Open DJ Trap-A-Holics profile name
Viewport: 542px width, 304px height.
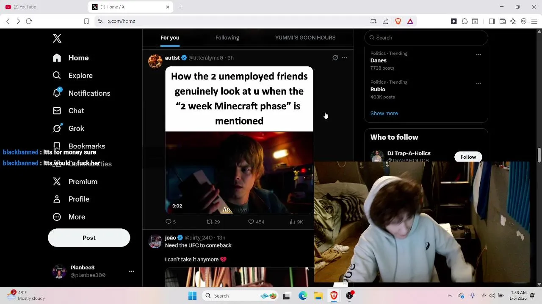pyautogui.click(x=409, y=153)
